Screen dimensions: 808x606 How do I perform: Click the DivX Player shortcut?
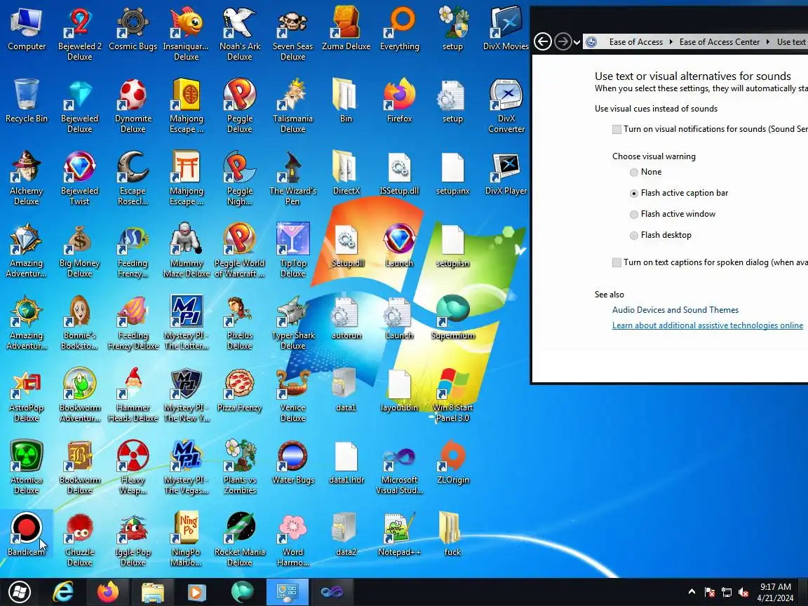click(x=506, y=173)
